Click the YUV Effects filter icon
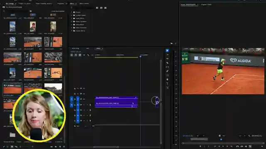The image size is (266, 149). point(105,8)
